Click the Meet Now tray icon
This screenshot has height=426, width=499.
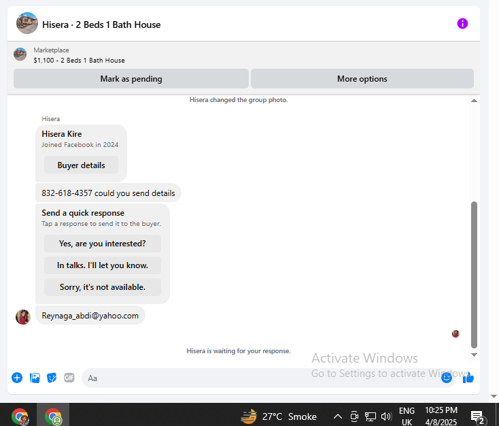354,416
